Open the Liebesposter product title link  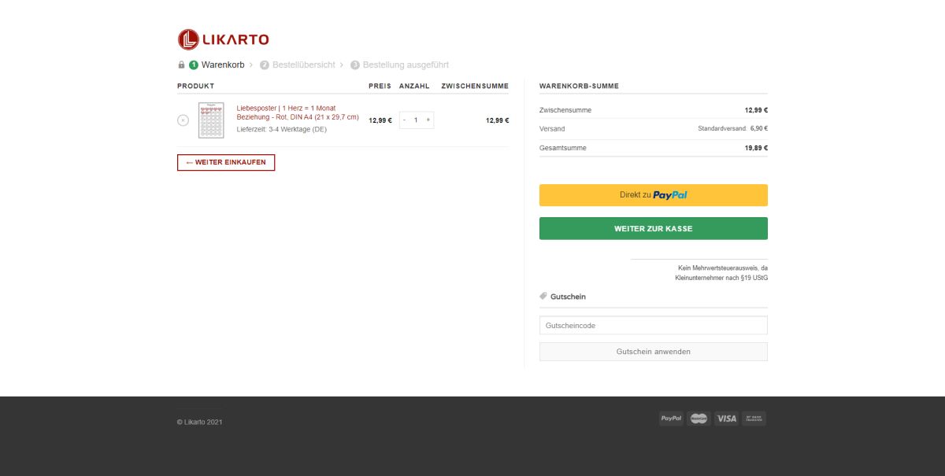pyautogui.click(x=298, y=113)
